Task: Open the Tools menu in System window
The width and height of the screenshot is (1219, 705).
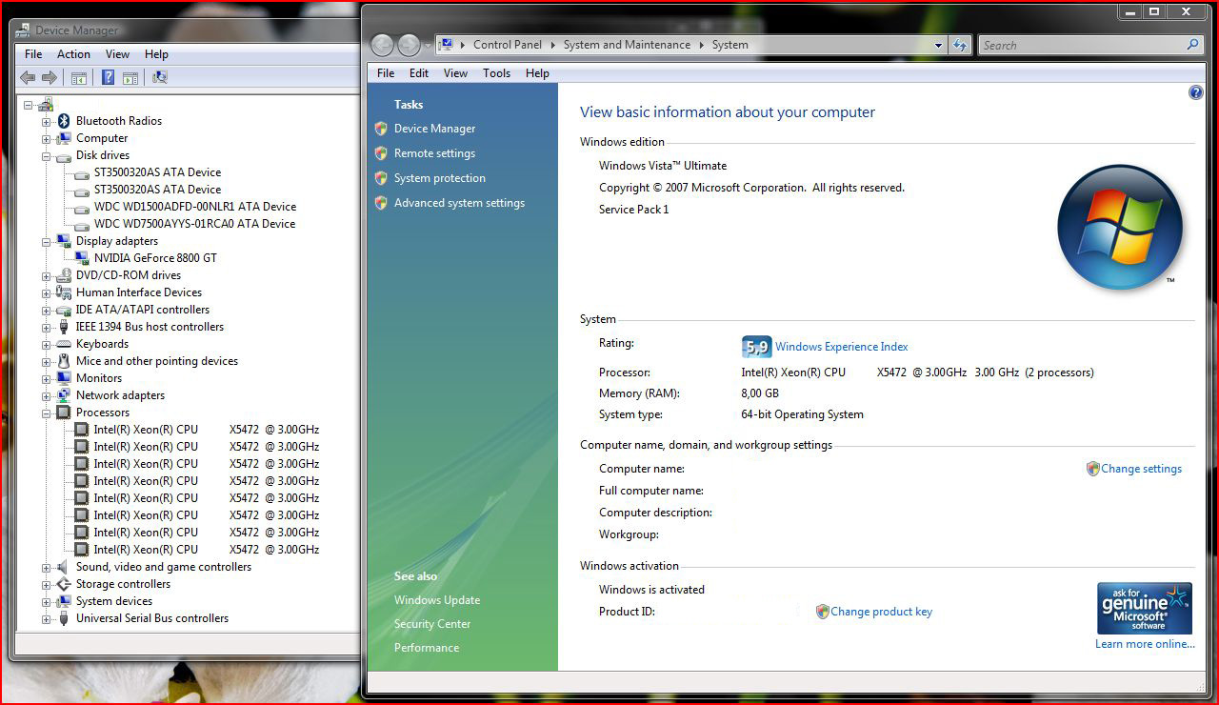Action: (496, 73)
